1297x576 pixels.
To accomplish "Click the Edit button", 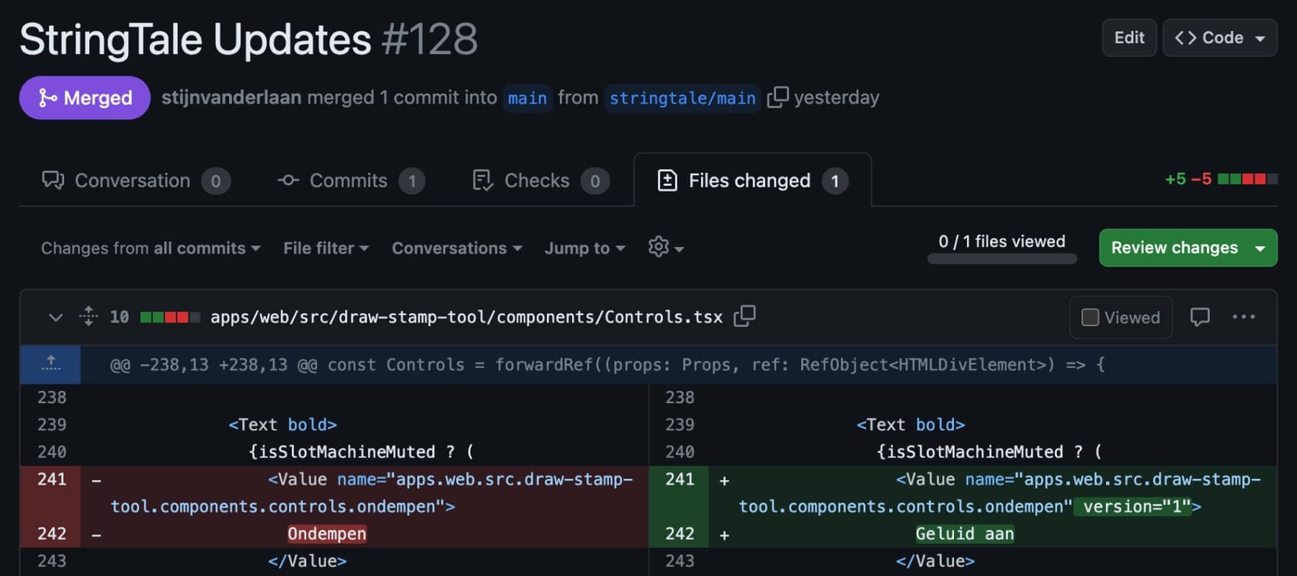I will (x=1128, y=38).
